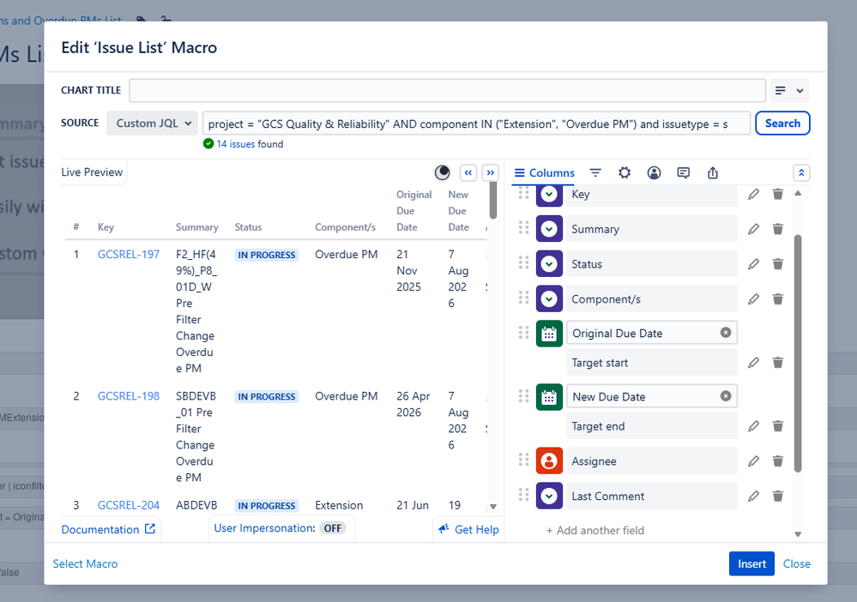Click the columns list vertical scrollbar
The image size is (857, 602).
[798, 353]
